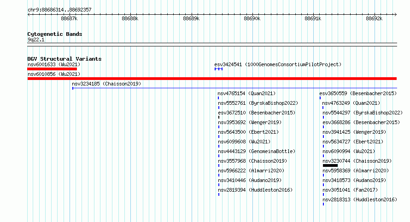
Task: Select nsv5544297 (ByrskaBishop2022) variant
Action: pos(363,113)
